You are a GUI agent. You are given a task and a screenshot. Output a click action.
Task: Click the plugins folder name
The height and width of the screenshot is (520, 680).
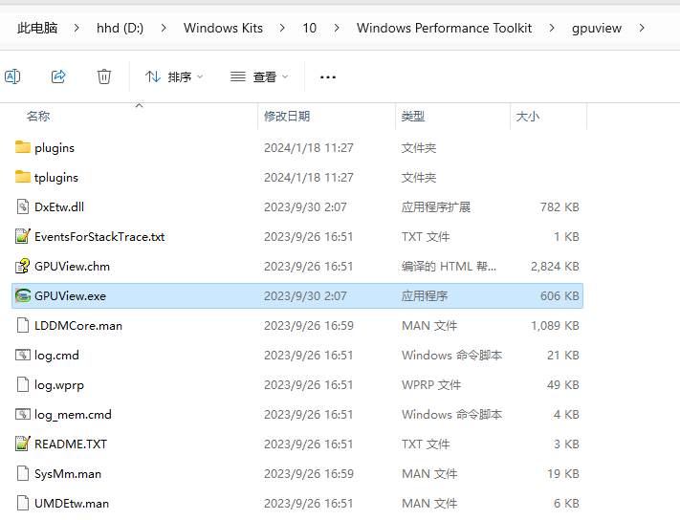[55, 148]
